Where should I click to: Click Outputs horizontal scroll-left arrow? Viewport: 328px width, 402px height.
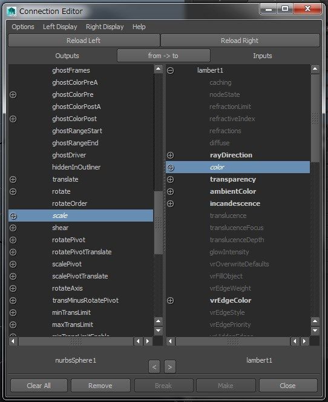coord(13,341)
